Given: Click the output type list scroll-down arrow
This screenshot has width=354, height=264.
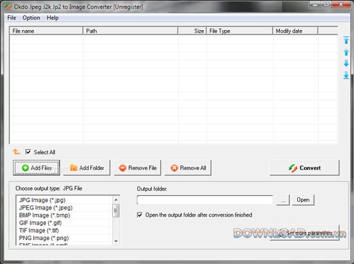Looking at the screenshot, I should (x=116, y=241).
